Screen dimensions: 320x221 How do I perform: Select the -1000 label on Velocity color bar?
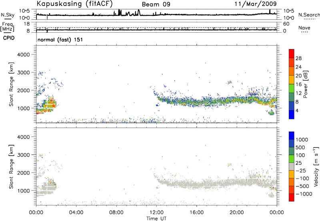pyautogui.click(x=304, y=194)
